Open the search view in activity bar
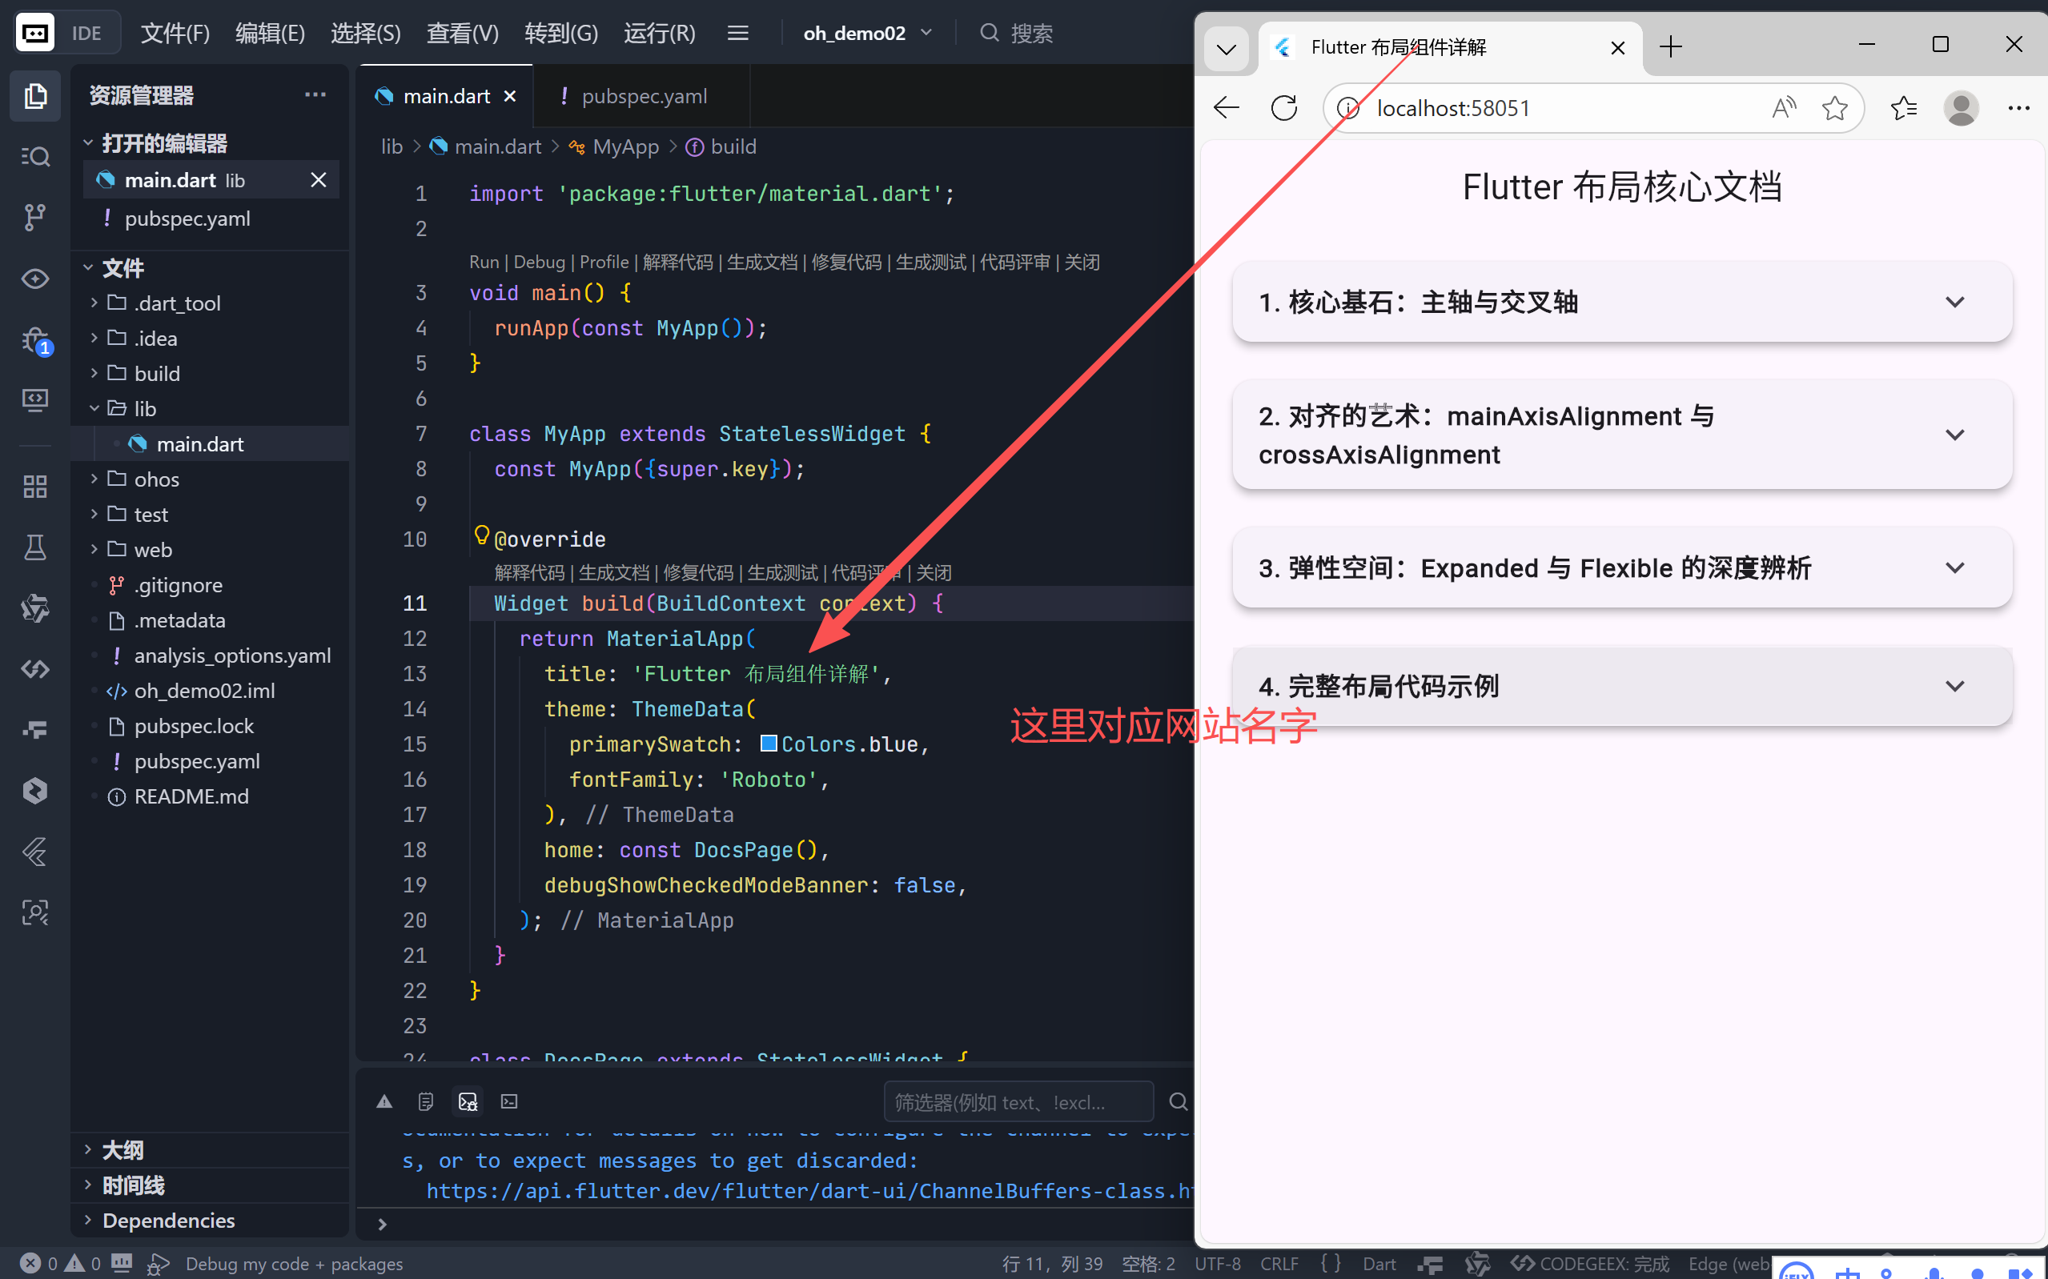Viewport: 2048px width, 1279px height. point(34,157)
